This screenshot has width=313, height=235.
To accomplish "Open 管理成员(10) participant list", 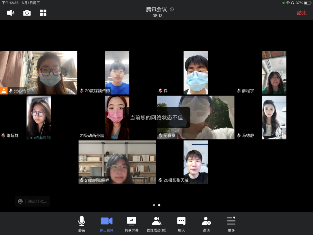I will click(156, 224).
